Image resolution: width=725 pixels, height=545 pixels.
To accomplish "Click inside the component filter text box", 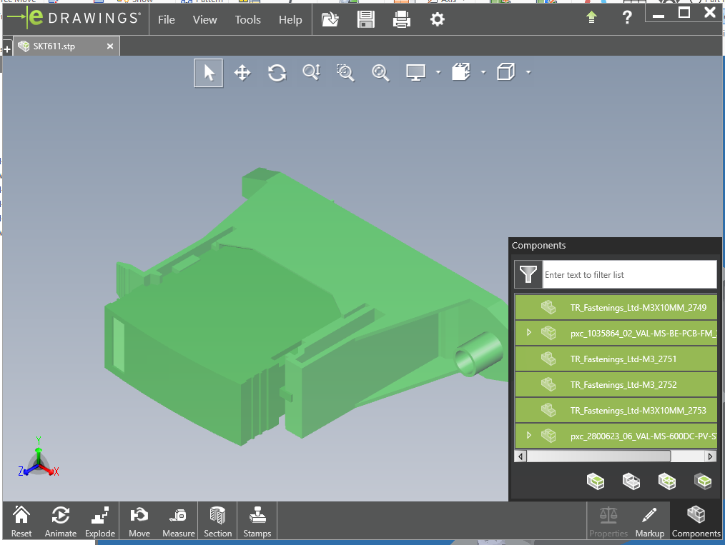I will pos(629,274).
